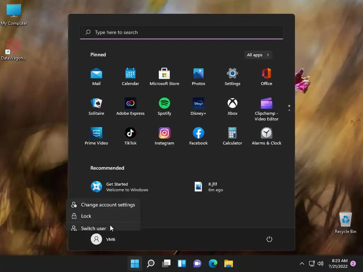Open notification count badge
Viewport: 363px width, 272px height.
(x=353, y=263)
